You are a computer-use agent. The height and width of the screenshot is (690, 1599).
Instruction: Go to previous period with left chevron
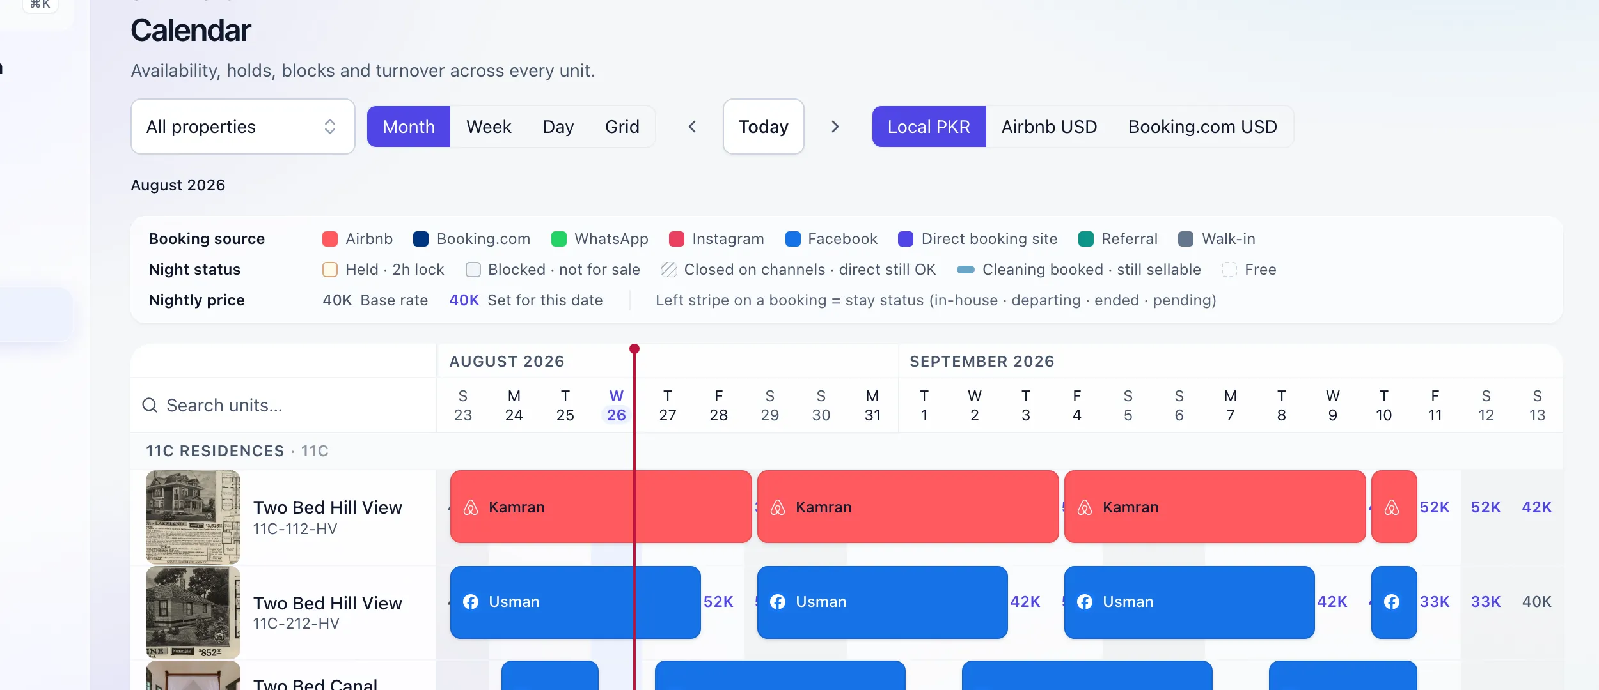point(692,126)
